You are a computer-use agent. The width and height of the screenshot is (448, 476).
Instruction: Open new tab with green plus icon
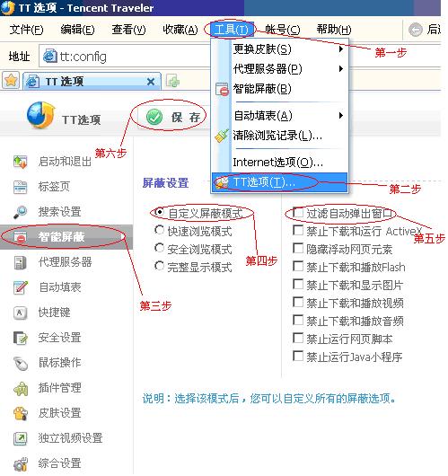click(172, 82)
